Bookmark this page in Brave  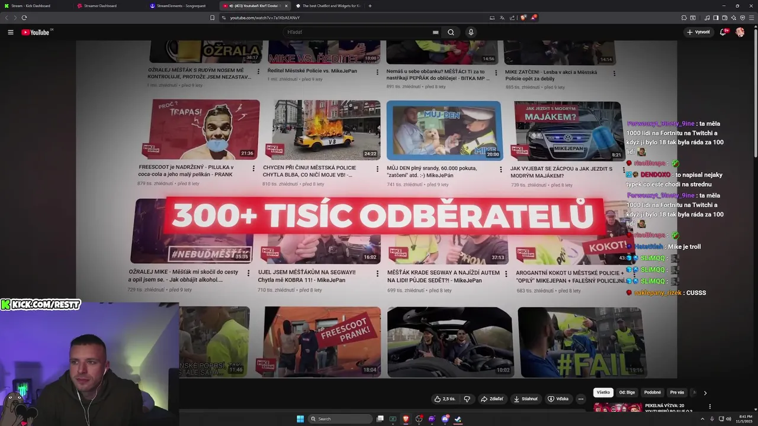[x=212, y=18]
